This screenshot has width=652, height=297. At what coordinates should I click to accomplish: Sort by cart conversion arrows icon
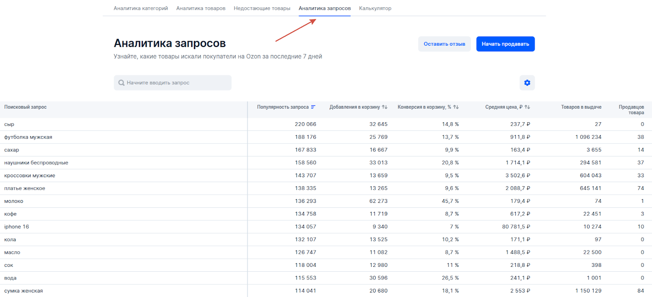pyautogui.click(x=456, y=107)
